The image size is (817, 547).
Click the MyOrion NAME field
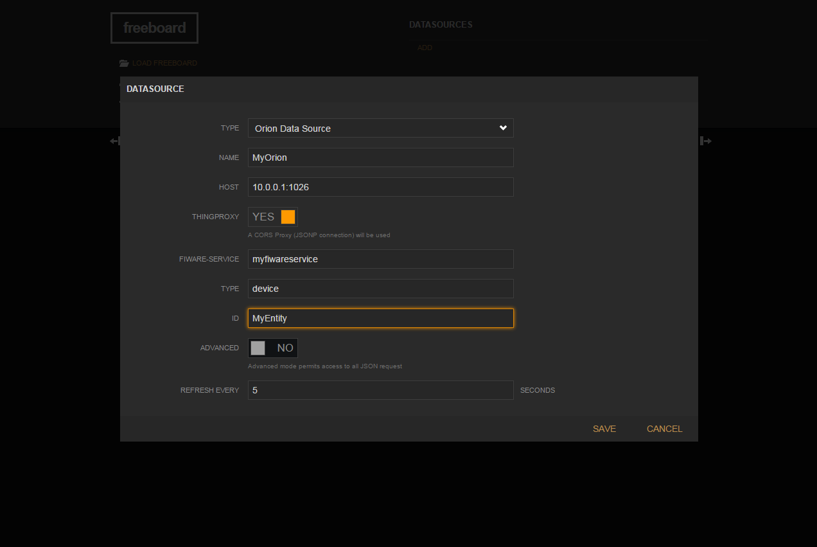[x=380, y=157]
